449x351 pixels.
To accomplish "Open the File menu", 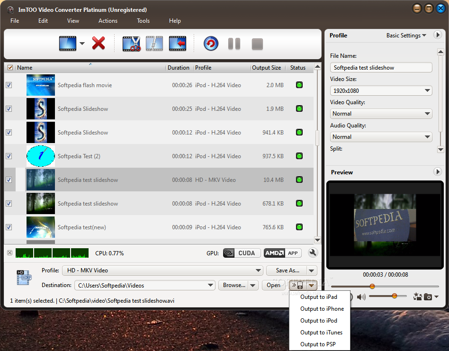I will pos(15,21).
